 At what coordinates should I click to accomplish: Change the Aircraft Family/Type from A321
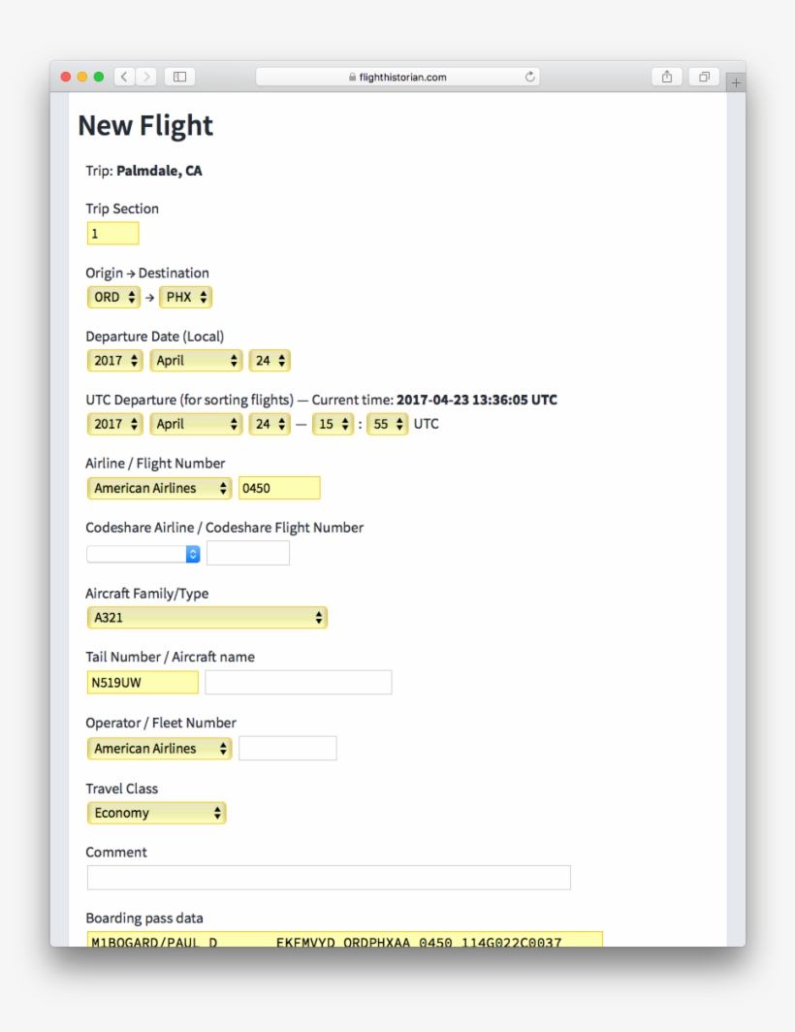pyautogui.click(x=207, y=617)
